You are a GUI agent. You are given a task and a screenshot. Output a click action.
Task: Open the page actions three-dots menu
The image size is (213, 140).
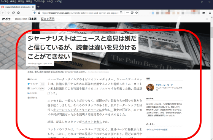click(x=127, y=13)
